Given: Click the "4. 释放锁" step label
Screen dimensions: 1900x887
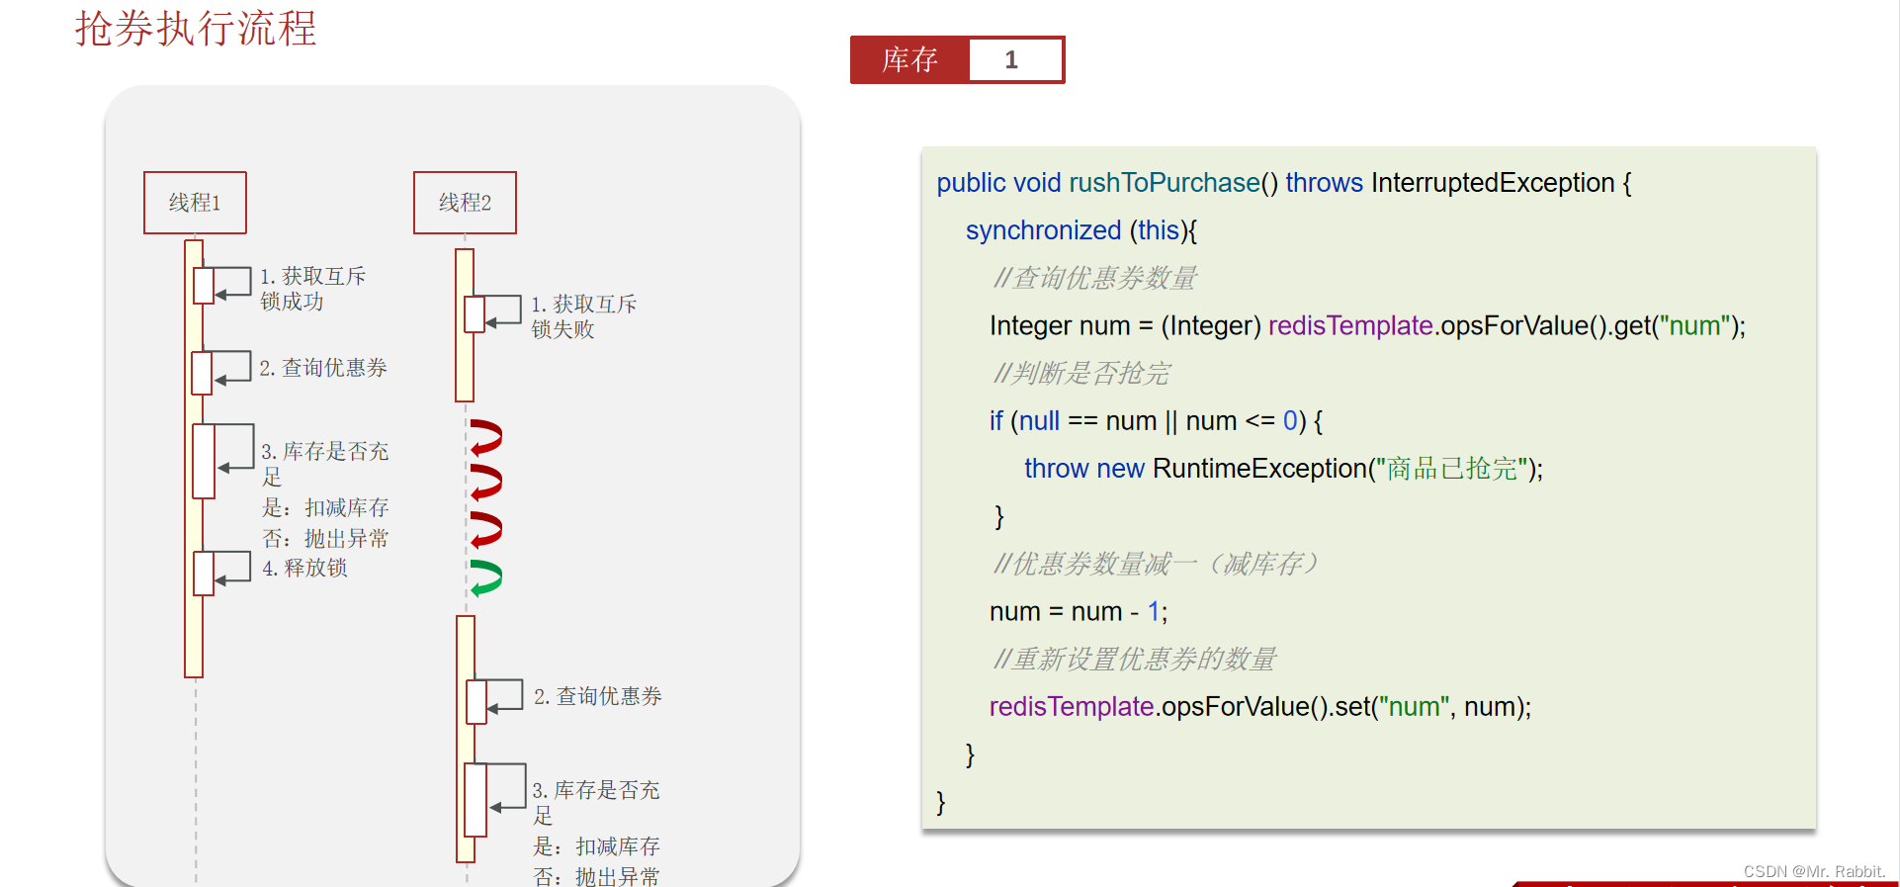Looking at the screenshot, I should 304,568.
